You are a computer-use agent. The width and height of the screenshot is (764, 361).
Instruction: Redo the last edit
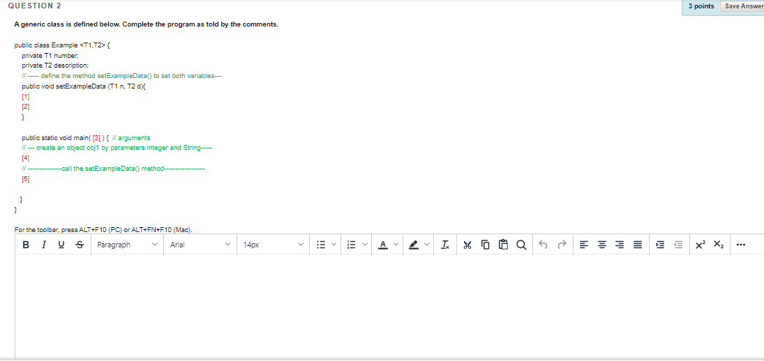562,245
